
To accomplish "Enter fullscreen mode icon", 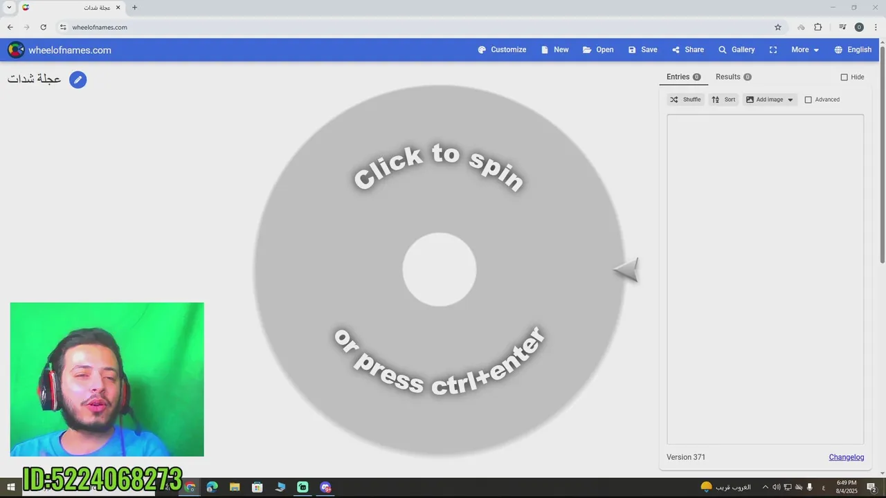I will point(773,50).
